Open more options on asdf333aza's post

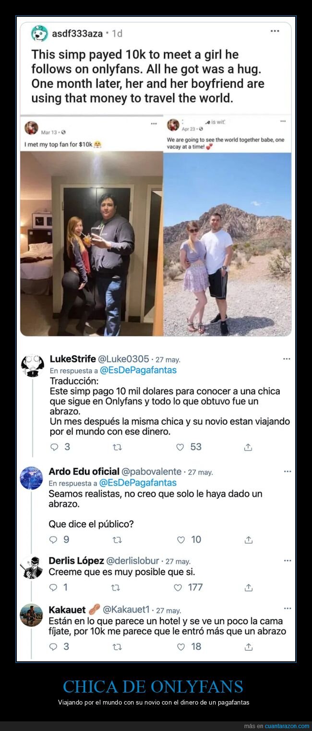tap(275, 31)
